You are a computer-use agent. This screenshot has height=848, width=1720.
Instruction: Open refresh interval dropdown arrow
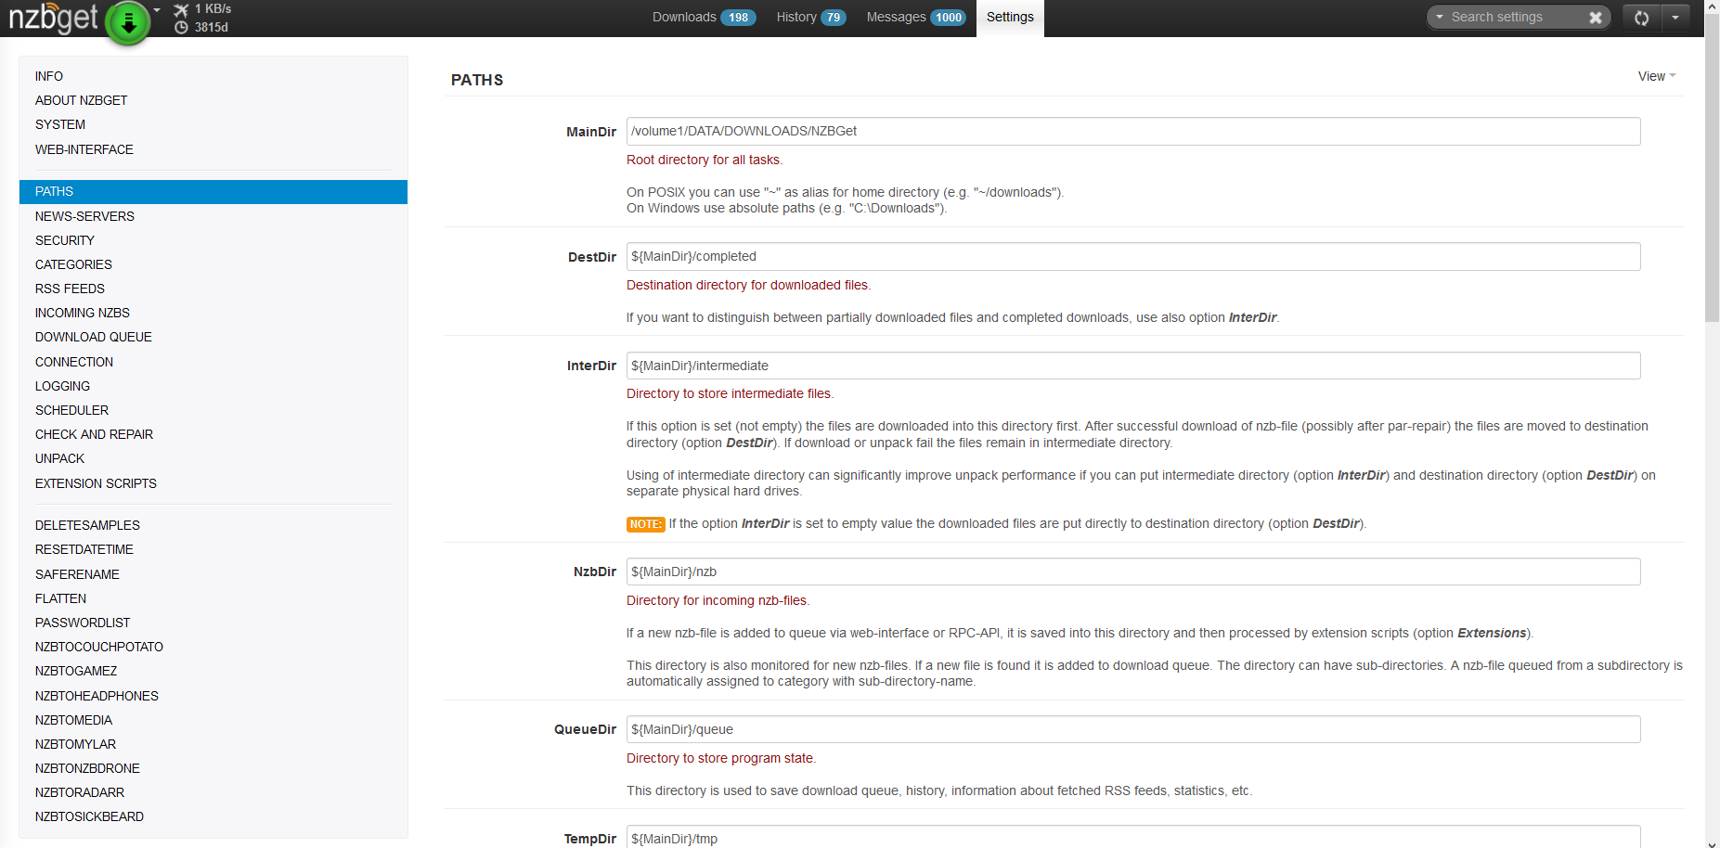1675,18
